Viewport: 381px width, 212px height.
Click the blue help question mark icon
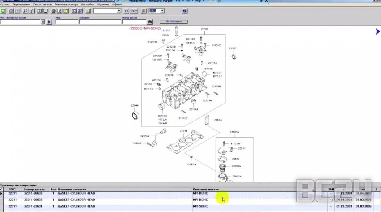185,10
